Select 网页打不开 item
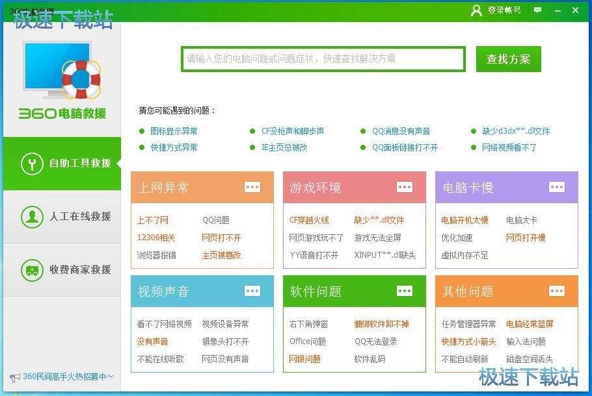 pyautogui.click(x=221, y=238)
